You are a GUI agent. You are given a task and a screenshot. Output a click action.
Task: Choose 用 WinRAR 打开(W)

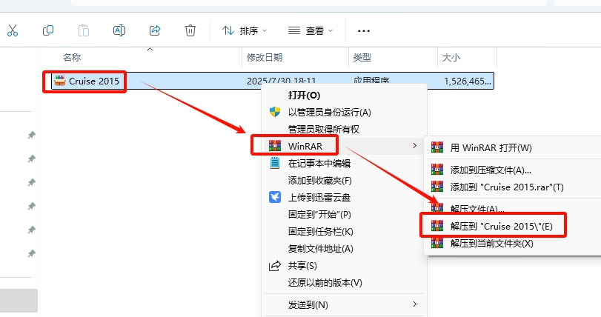click(491, 148)
